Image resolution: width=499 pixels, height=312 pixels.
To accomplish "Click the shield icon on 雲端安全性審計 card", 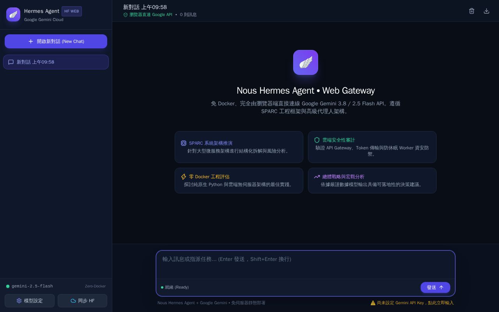I will 317,140.
